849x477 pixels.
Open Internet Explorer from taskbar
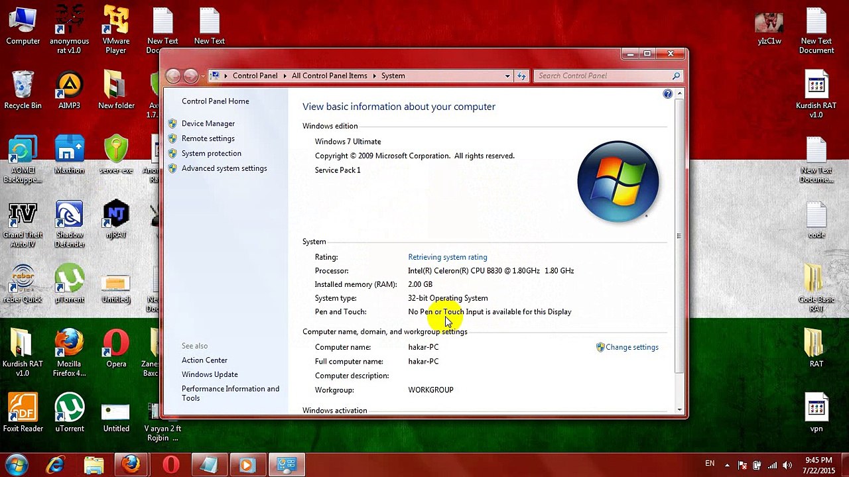[55, 465]
